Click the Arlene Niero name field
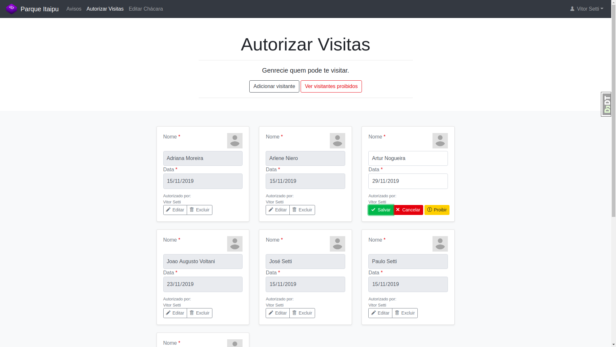The height and width of the screenshot is (347, 616). (305, 158)
